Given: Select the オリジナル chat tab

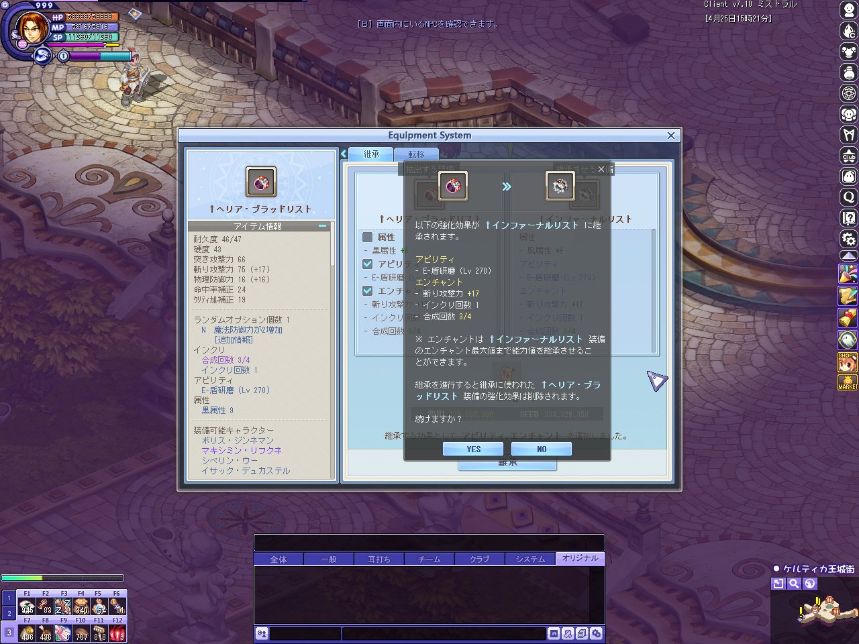Looking at the screenshot, I should point(580,558).
